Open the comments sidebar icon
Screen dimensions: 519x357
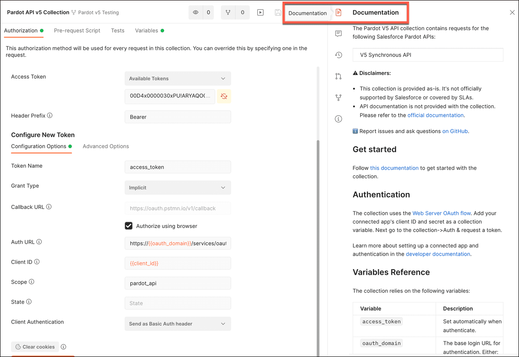(x=338, y=34)
